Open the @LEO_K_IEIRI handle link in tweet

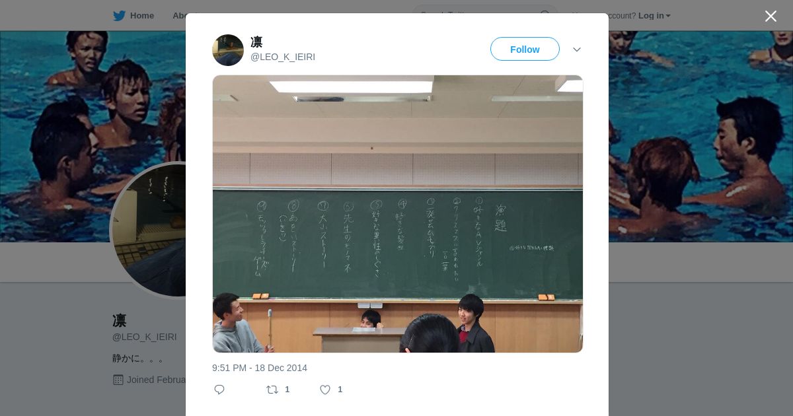[283, 57]
